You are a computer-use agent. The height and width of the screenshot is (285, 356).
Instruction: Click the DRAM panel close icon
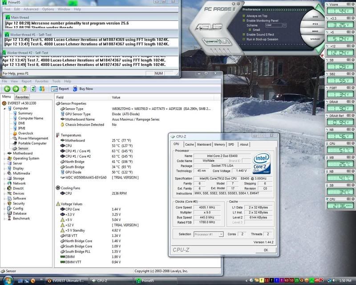353,102
